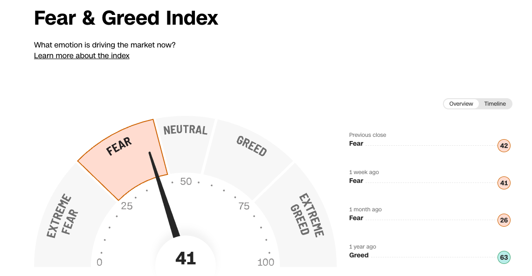Click the 1 year ago Greed badge 63

pyautogui.click(x=504, y=257)
